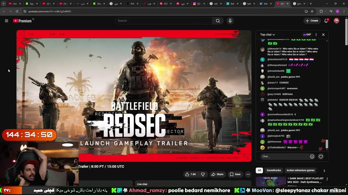Image resolution: width=348 pixels, height=195 pixels.
Task: Click username @jrtherunner in chat
Action: click(274, 142)
